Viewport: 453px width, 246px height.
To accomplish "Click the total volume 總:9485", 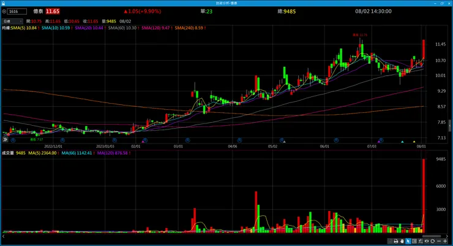I will 286,11.
